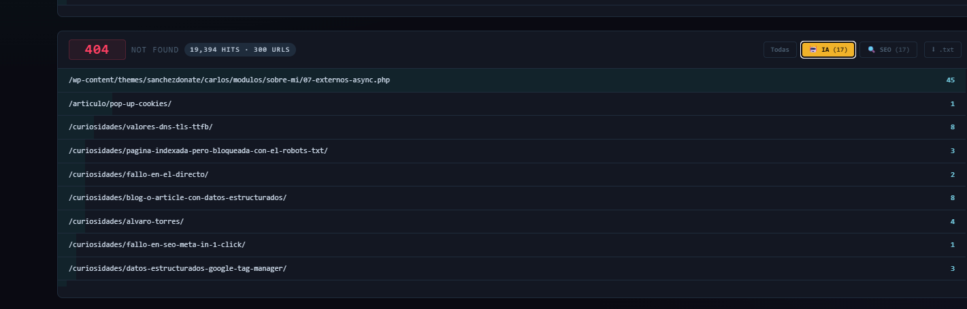This screenshot has height=309, width=967.
Task: Click the hit count 45 in the first row
Action: (x=950, y=80)
